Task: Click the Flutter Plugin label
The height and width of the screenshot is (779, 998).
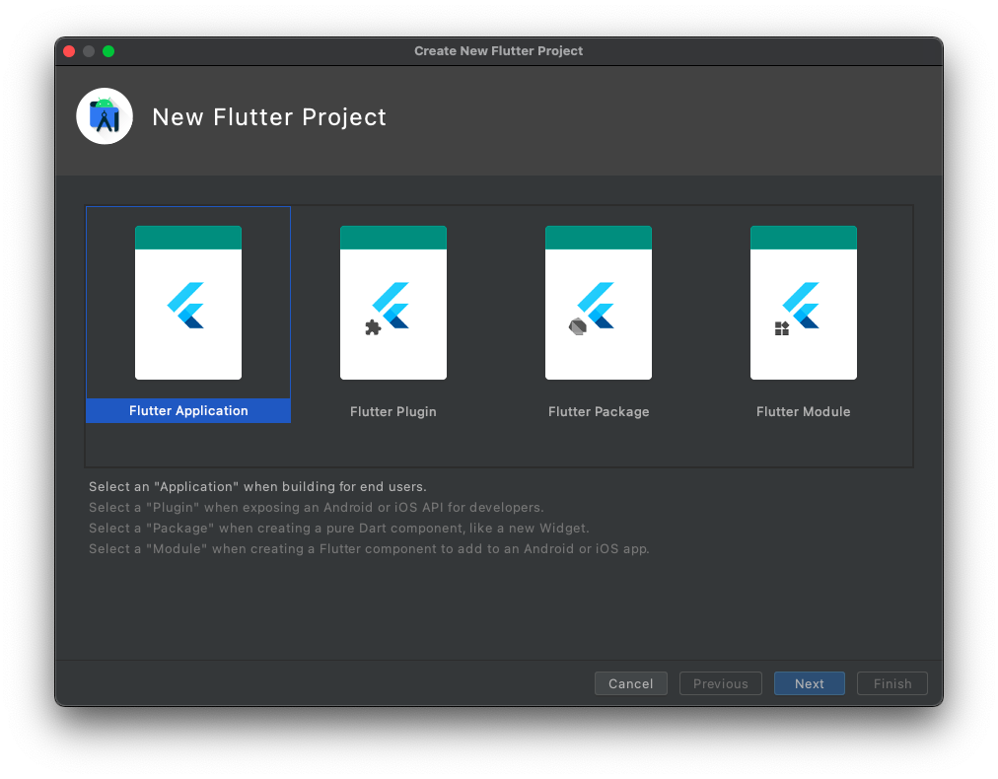Action: tap(393, 412)
